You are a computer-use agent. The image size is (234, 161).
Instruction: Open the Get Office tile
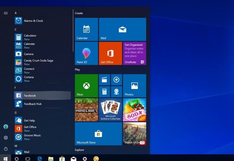point(110,53)
